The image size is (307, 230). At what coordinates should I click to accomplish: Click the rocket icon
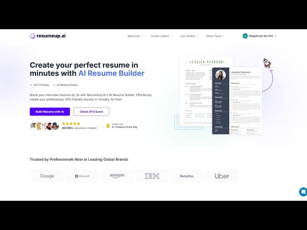tap(267, 63)
